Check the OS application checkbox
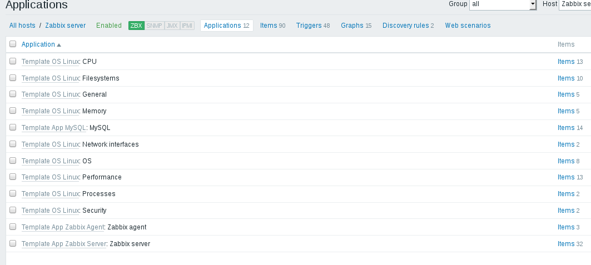 click(x=13, y=161)
